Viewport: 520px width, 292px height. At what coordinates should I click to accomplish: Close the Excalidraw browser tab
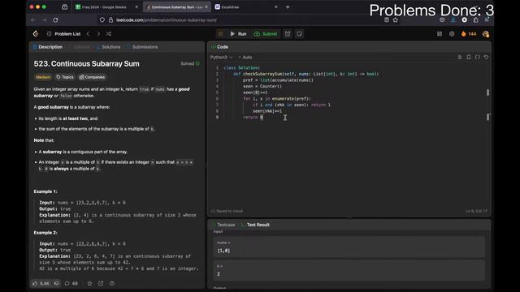pos(276,7)
